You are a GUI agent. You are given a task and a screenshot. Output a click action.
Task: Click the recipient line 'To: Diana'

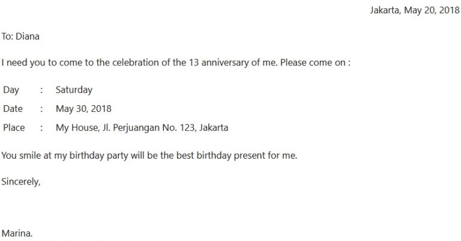pos(20,36)
